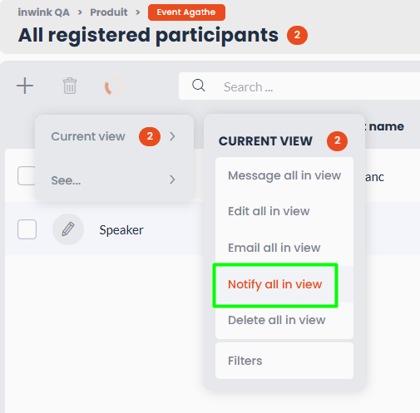The height and width of the screenshot is (413, 420).
Task: Expand the See... submenu chevron
Action: (172, 179)
